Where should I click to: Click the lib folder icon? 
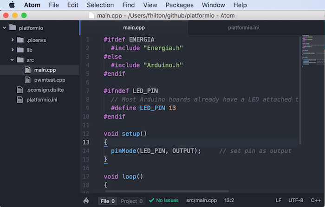click(20, 50)
